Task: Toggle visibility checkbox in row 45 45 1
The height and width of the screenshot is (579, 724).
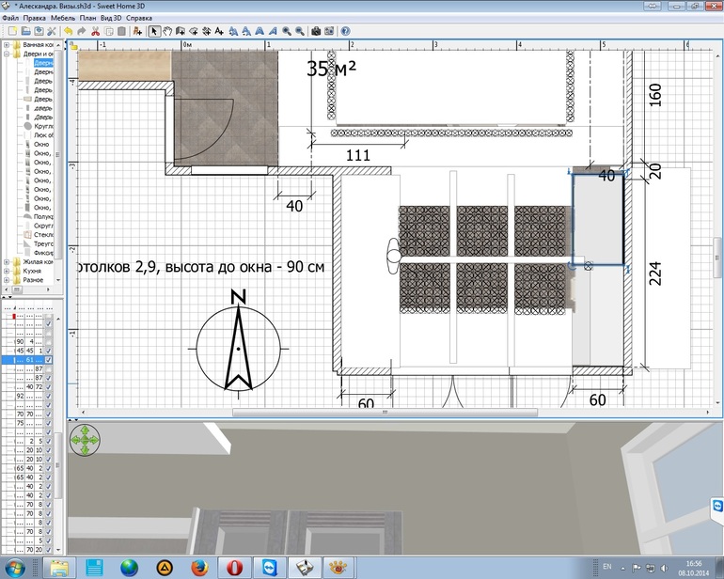Action: (x=49, y=351)
